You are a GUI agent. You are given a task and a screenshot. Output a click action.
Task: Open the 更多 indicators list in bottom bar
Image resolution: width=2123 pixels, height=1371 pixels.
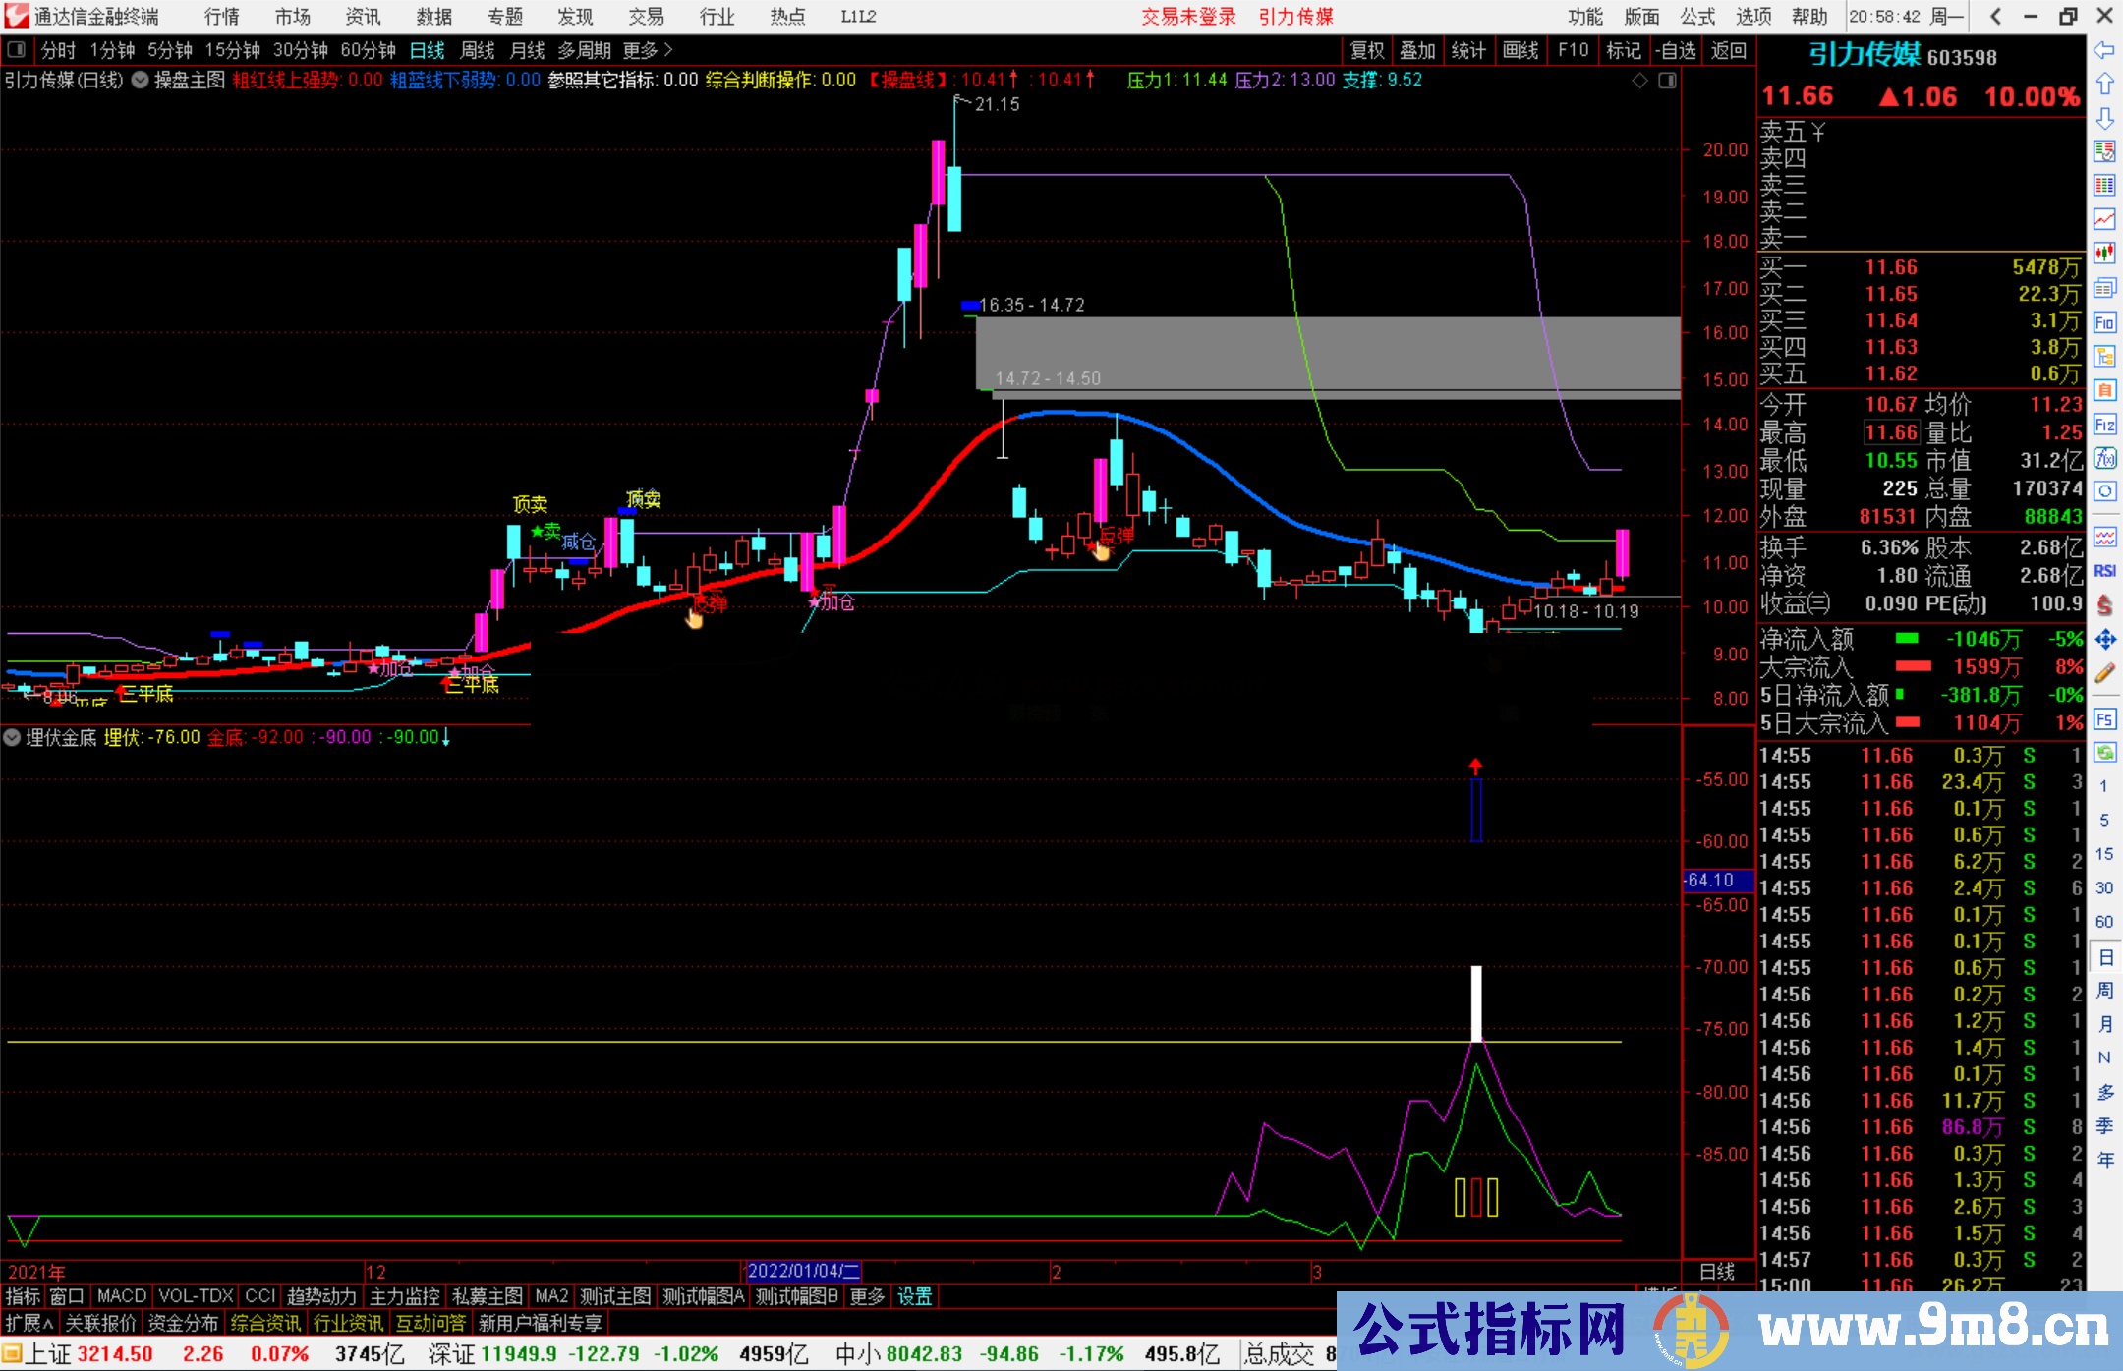point(867,1296)
